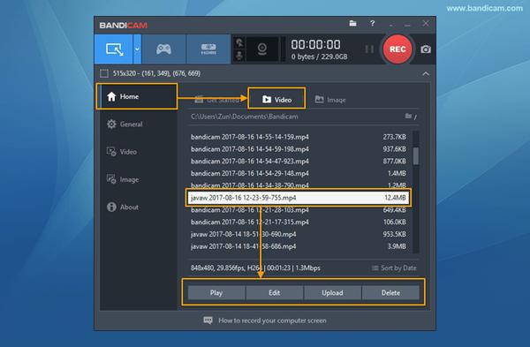
Task: Open General settings in sidebar
Action: click(125, 124)
